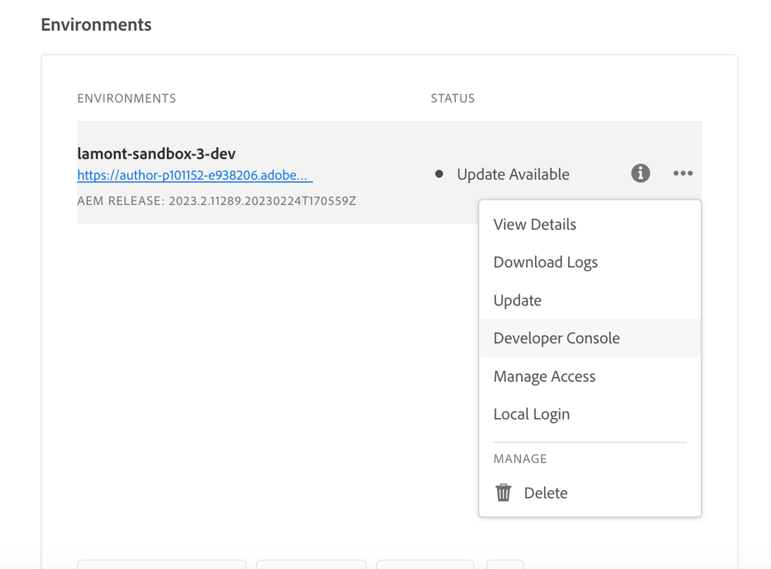Click the STATUS column header
Screen dimensions: 771x569
(452, 98)
